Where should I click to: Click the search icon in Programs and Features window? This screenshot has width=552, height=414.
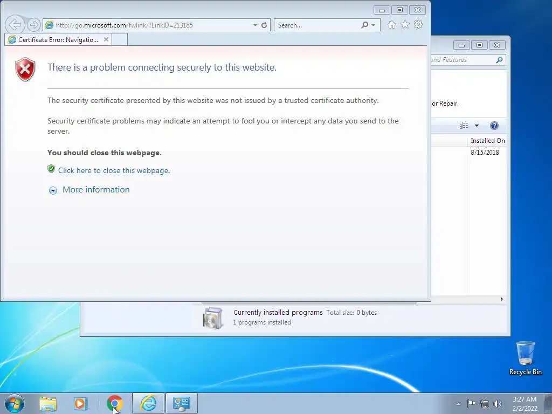click(x=499, y=60)
